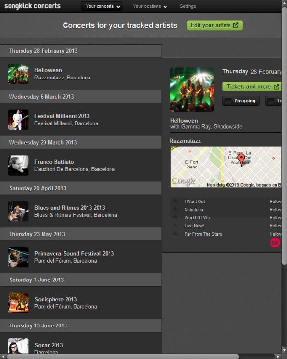Click the Saturday 1 June 2013 date header
The width and height of the screenshot is (287, 359).
[x=81, y=280]
